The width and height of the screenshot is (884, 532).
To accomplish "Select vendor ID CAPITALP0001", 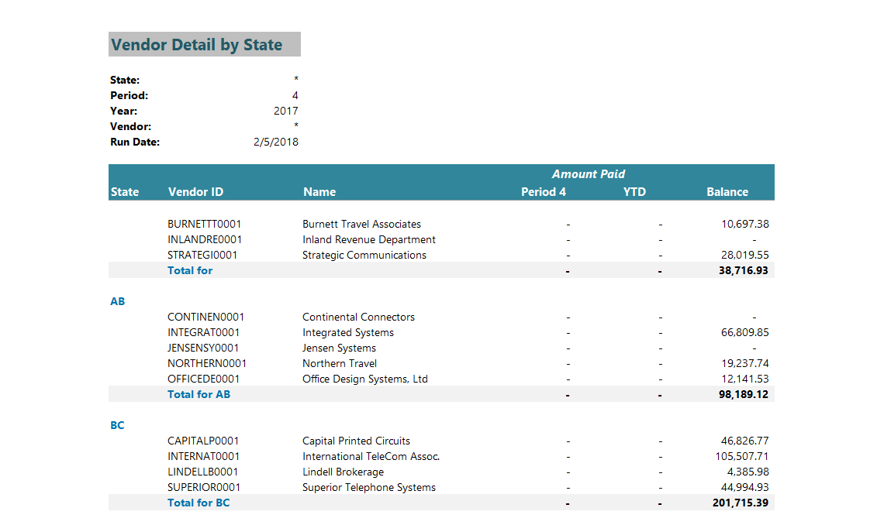I will (x=203, y=441).
